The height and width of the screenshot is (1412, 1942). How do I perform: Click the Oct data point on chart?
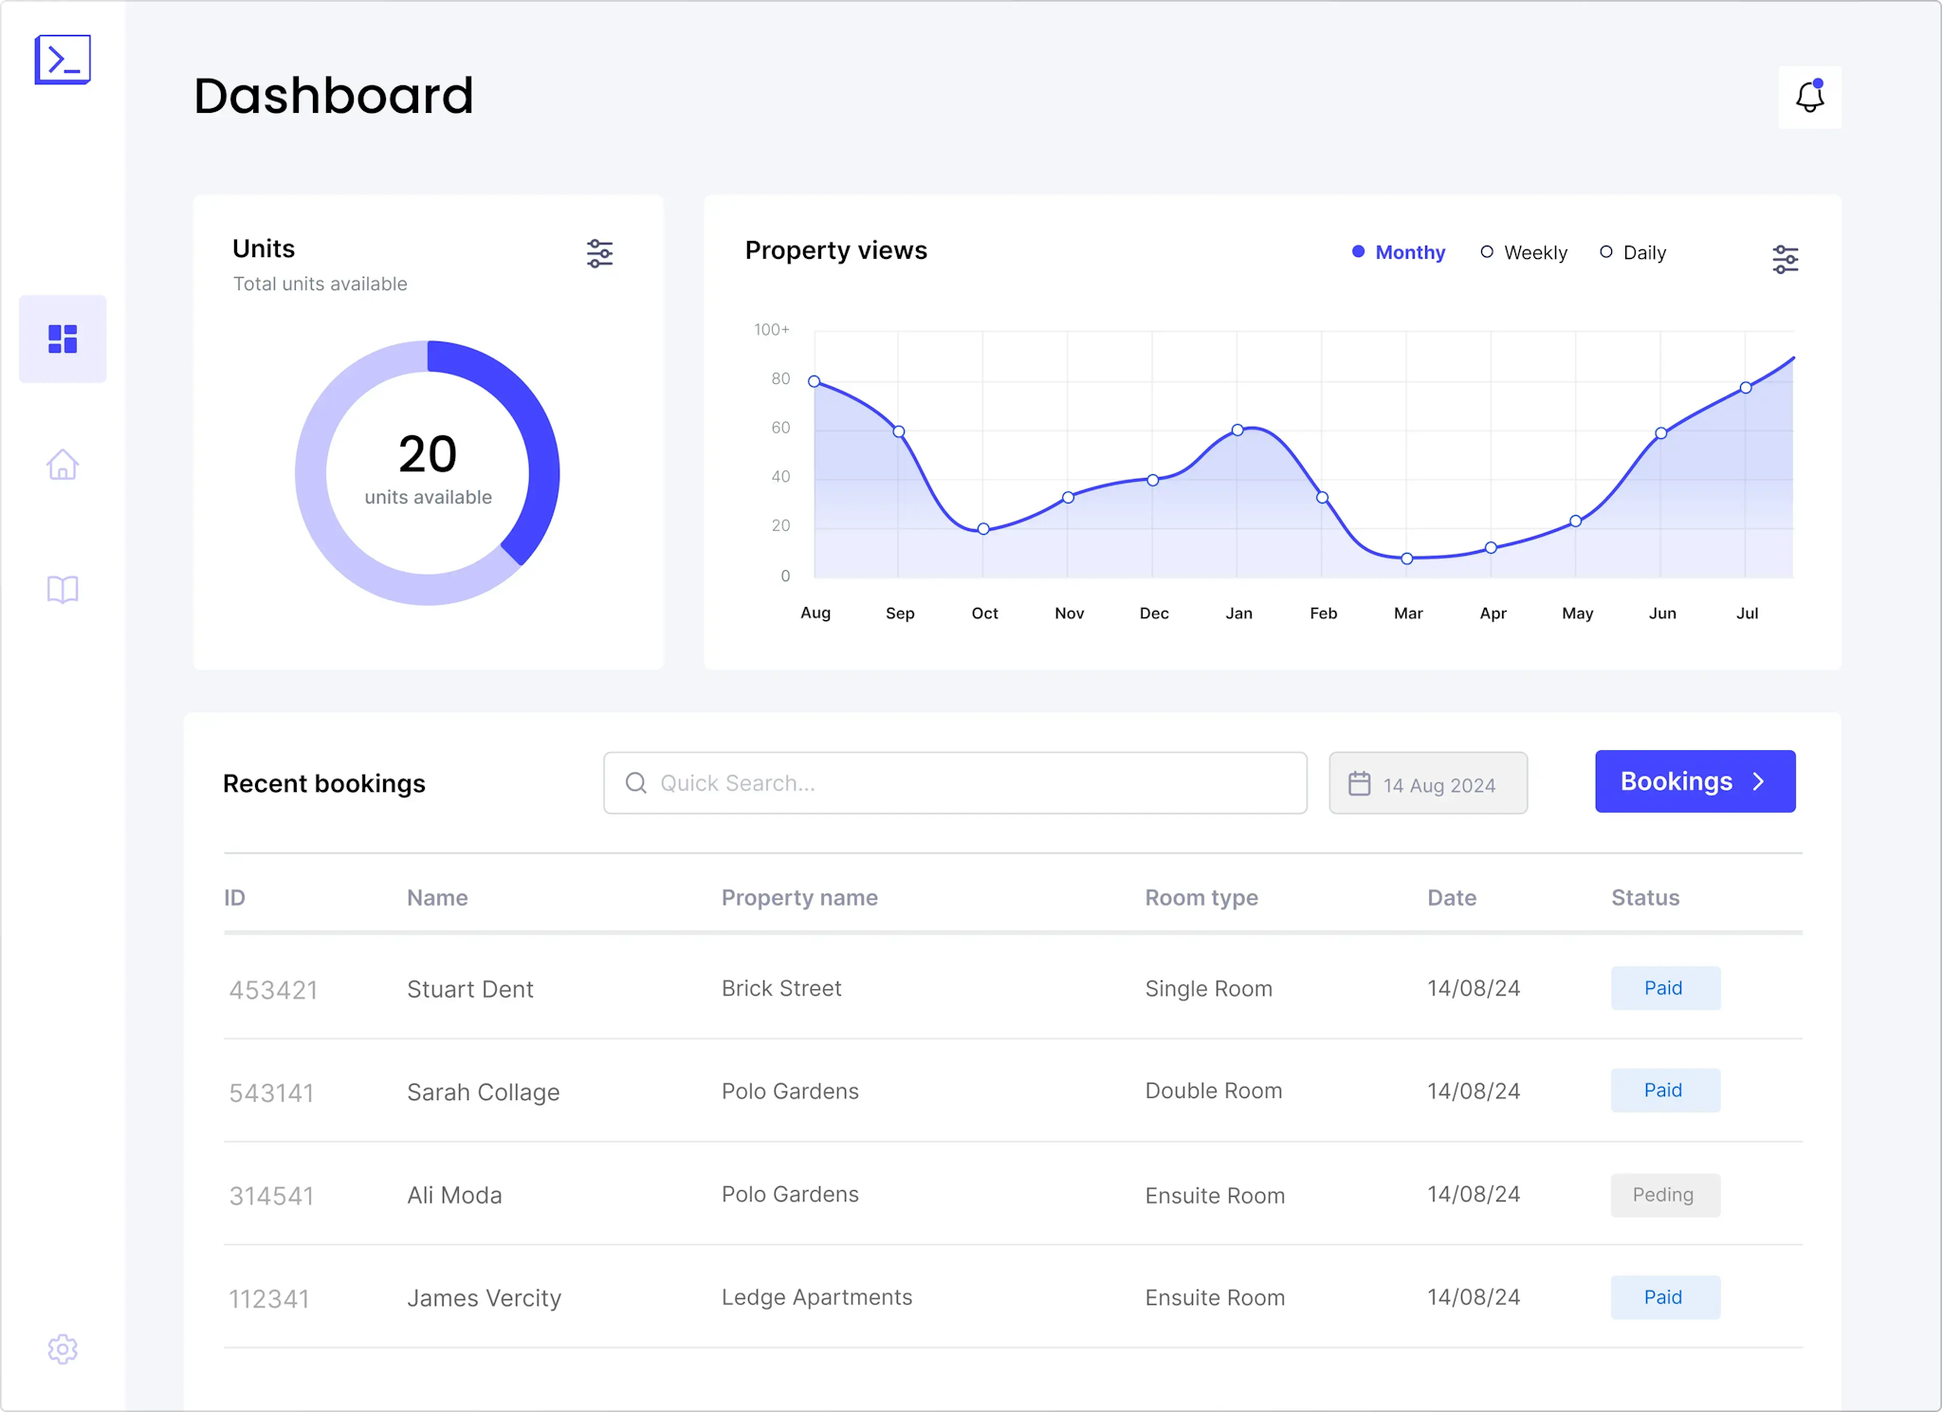pyautogui.click(x=983, y=529)
